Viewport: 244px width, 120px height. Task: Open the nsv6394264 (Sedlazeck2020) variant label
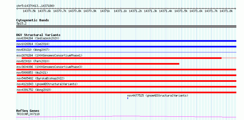pos(38,38)
